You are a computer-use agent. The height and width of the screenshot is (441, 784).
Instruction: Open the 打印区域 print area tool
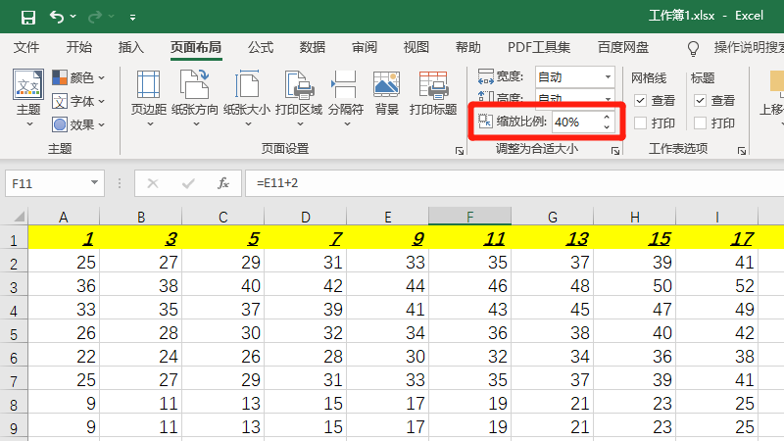click(299, 97)
